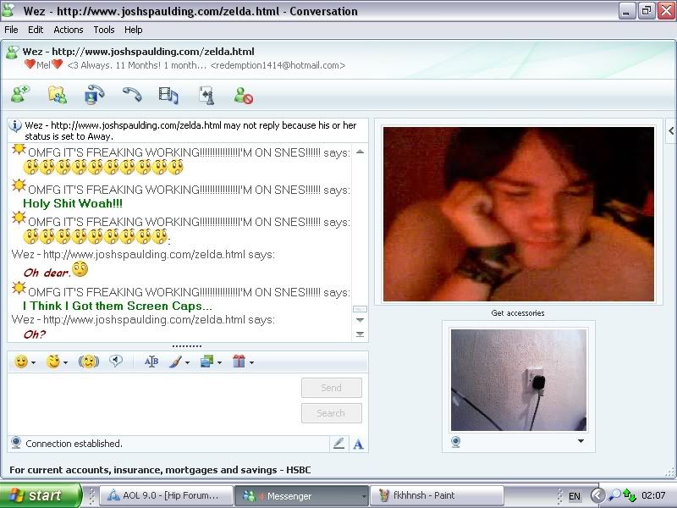Open the Tools menu

click(104, 30)
